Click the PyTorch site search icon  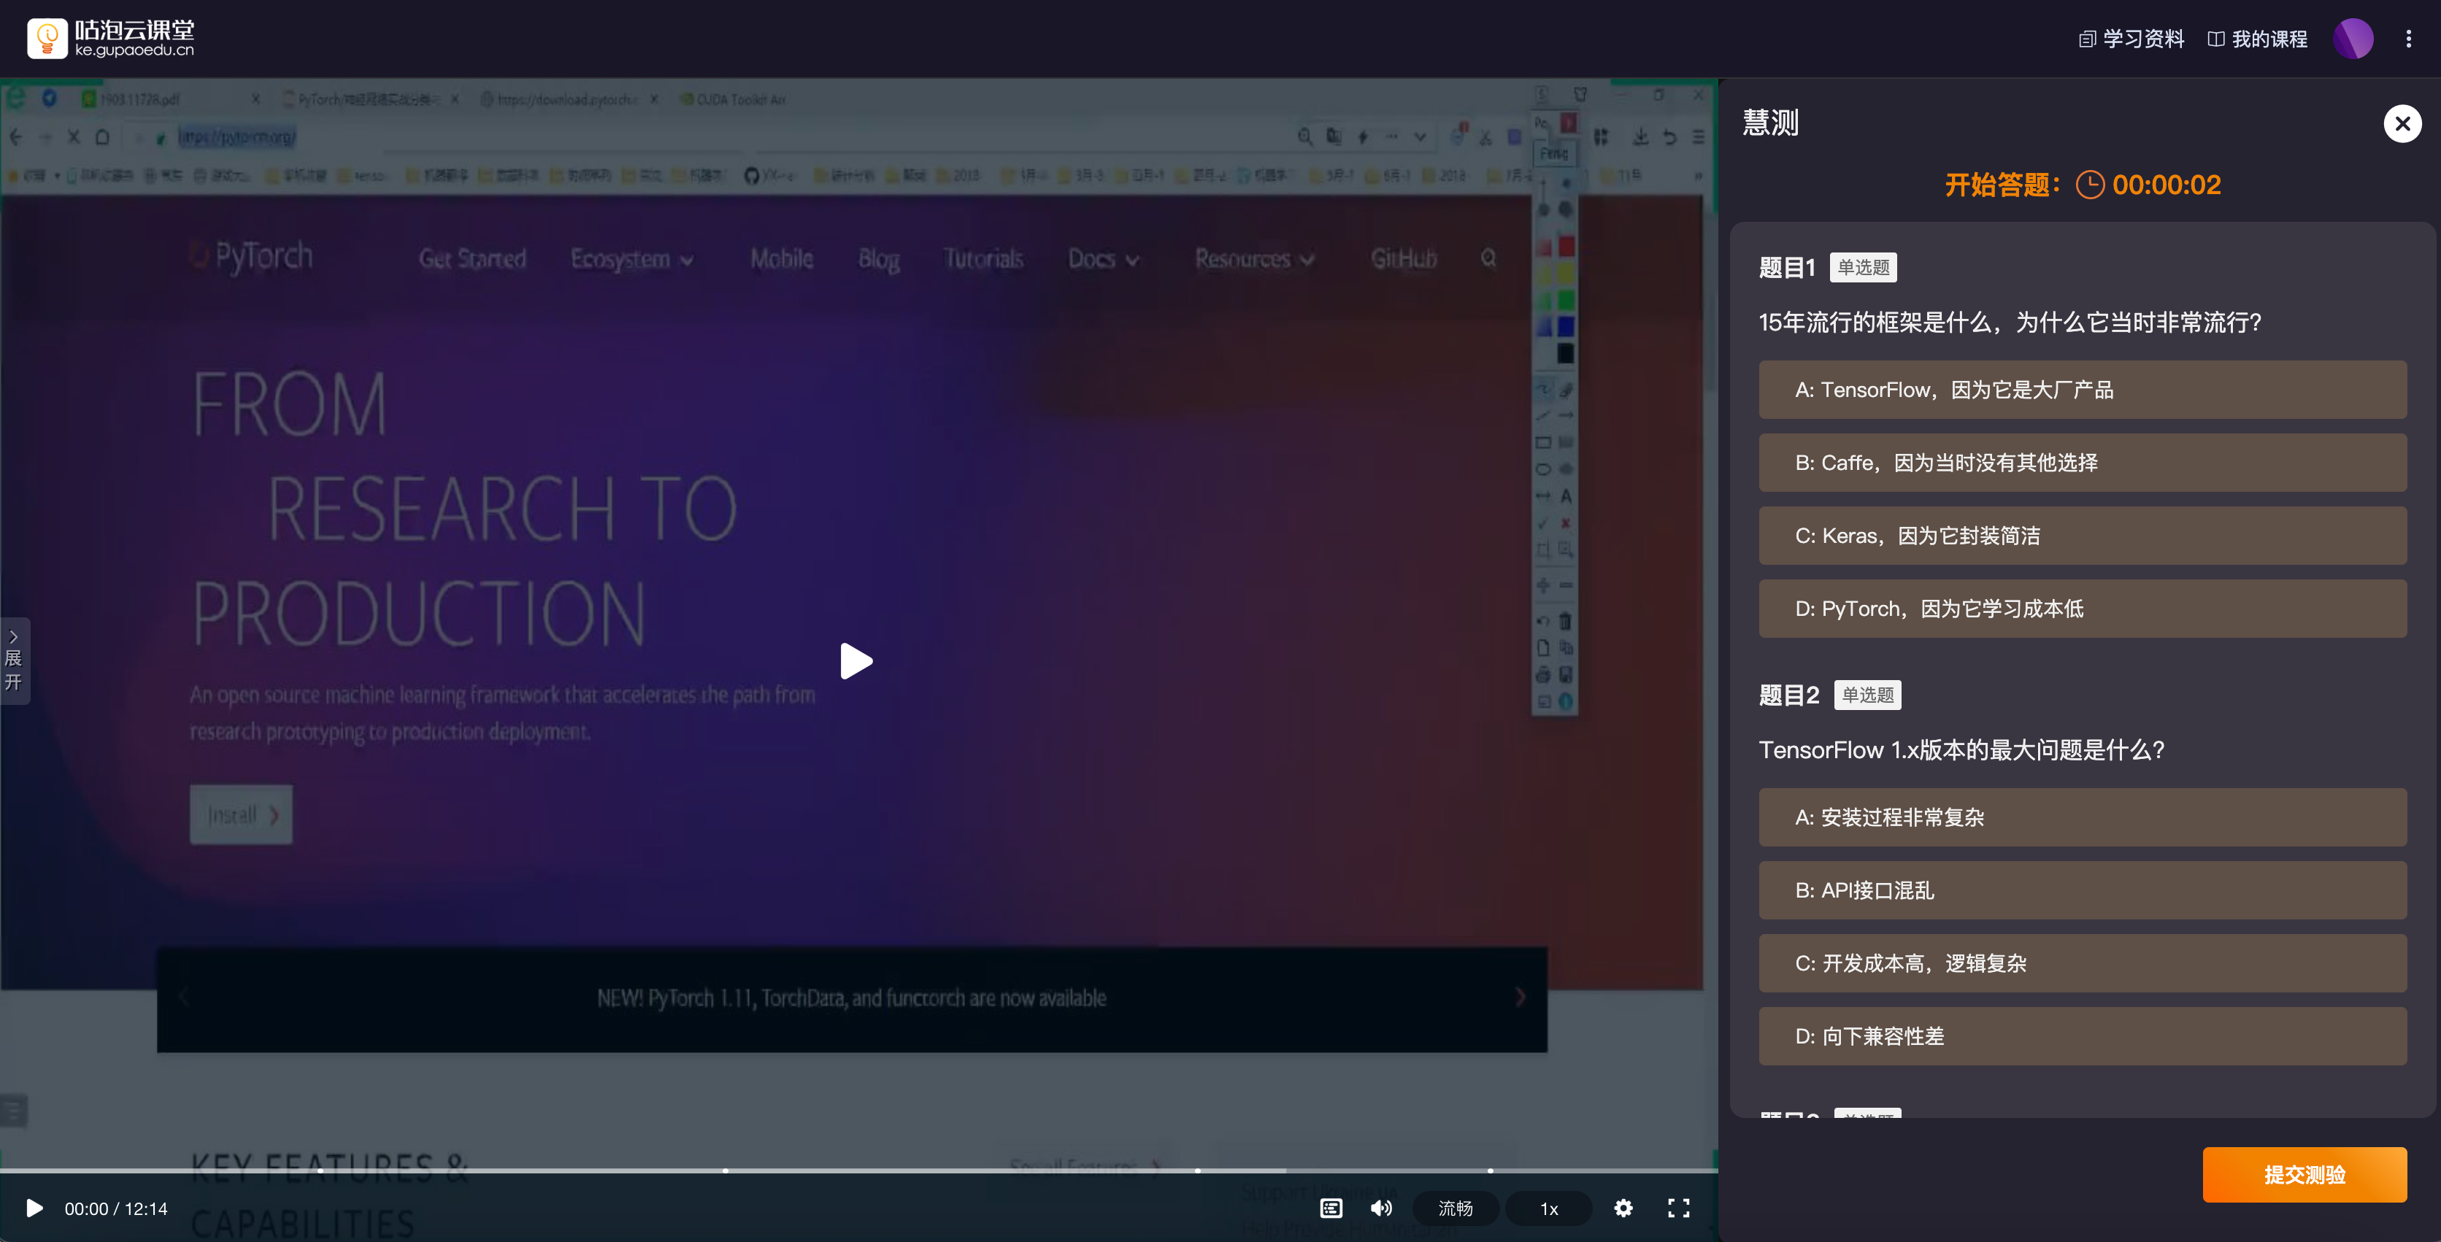click(x=1488, y=258)
